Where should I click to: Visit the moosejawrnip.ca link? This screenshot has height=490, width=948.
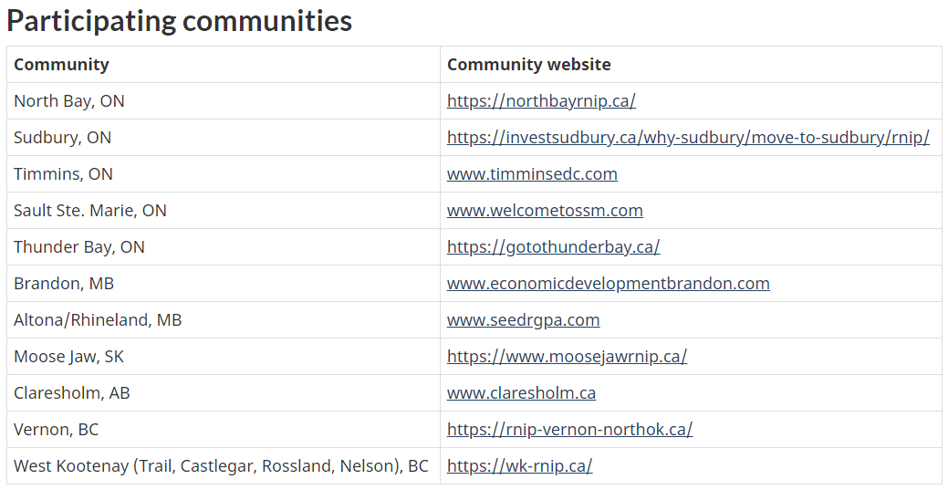[x=567, y=357]
